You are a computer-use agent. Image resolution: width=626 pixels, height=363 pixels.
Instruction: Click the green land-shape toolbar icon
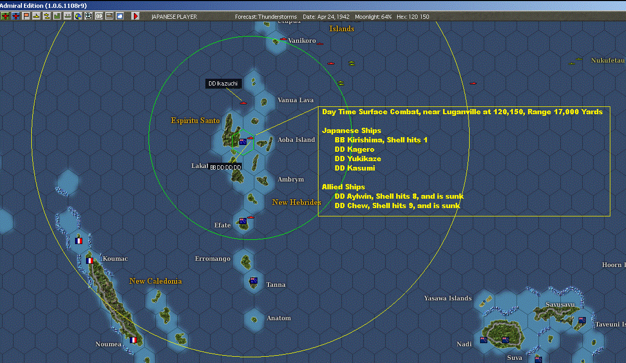point(57,16)
